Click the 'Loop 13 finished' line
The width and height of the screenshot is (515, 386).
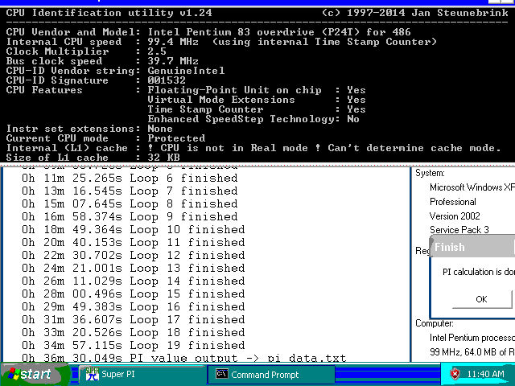(134, 268)
